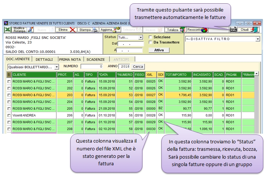Viewport: 267px width, 175px height.
Task: Click the Stampa button label
Action: click(85, 30)
